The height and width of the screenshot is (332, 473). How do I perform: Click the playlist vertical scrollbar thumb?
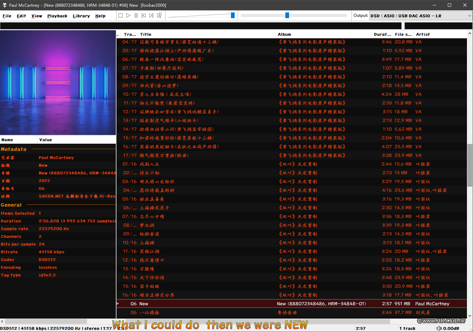470,165
